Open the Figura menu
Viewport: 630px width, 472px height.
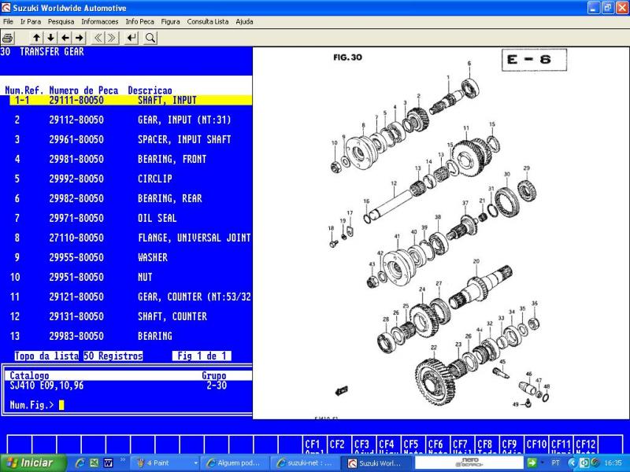click(x=170, y=21)
